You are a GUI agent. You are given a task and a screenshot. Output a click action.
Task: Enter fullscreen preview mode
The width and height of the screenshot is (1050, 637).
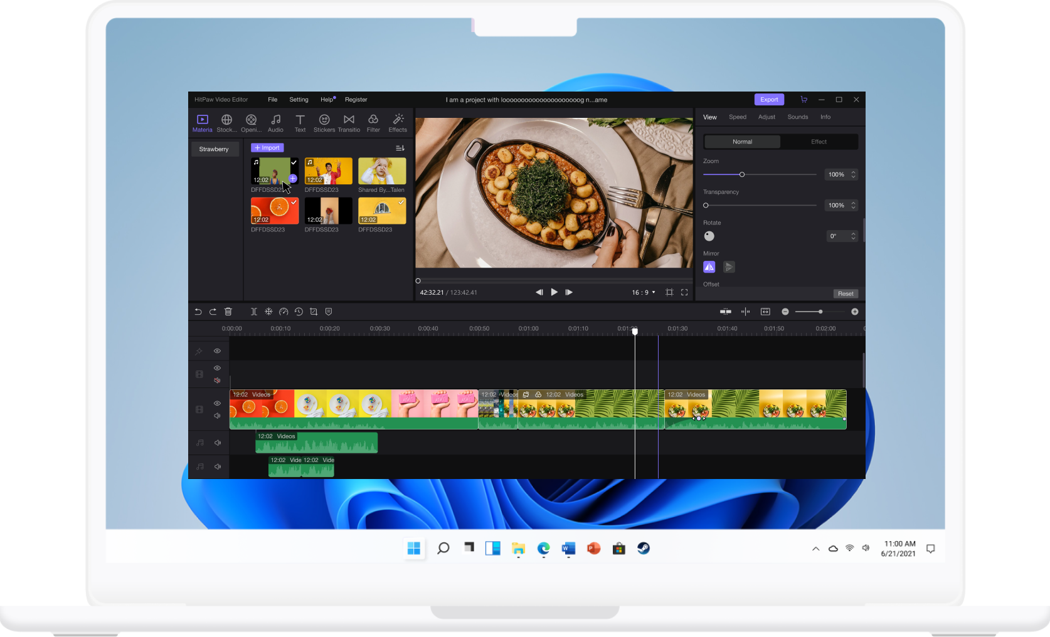tap(684, 292)
